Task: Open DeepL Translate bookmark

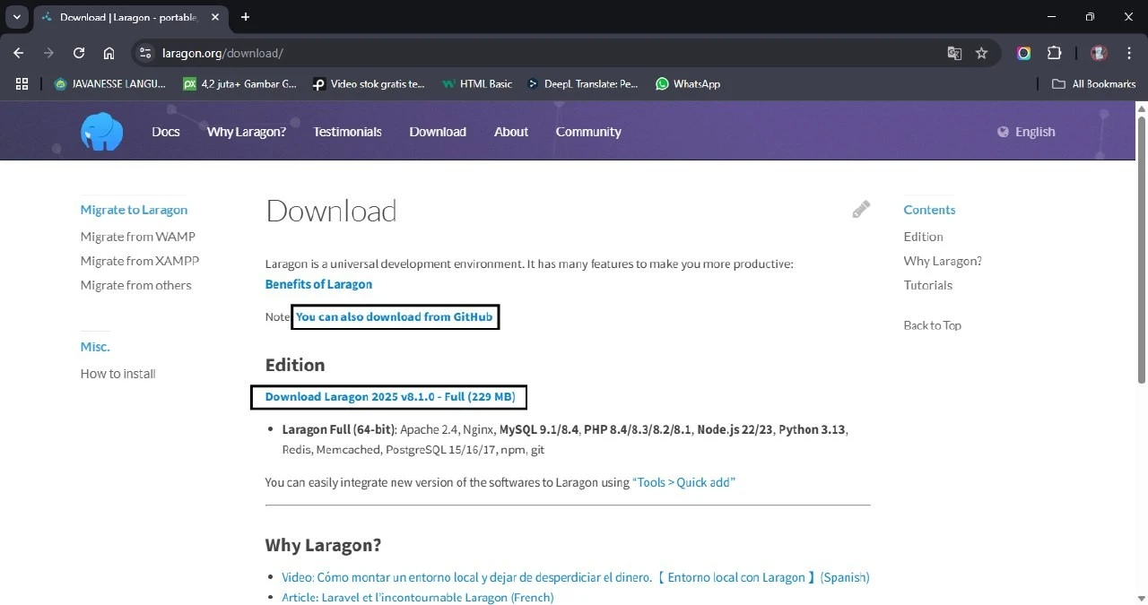Action: pos(582,83)
